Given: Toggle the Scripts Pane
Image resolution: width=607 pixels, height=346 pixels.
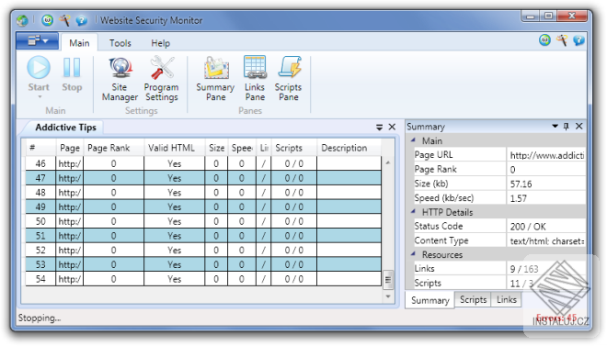Looking at the screenshot, I should tap(289, 79).
